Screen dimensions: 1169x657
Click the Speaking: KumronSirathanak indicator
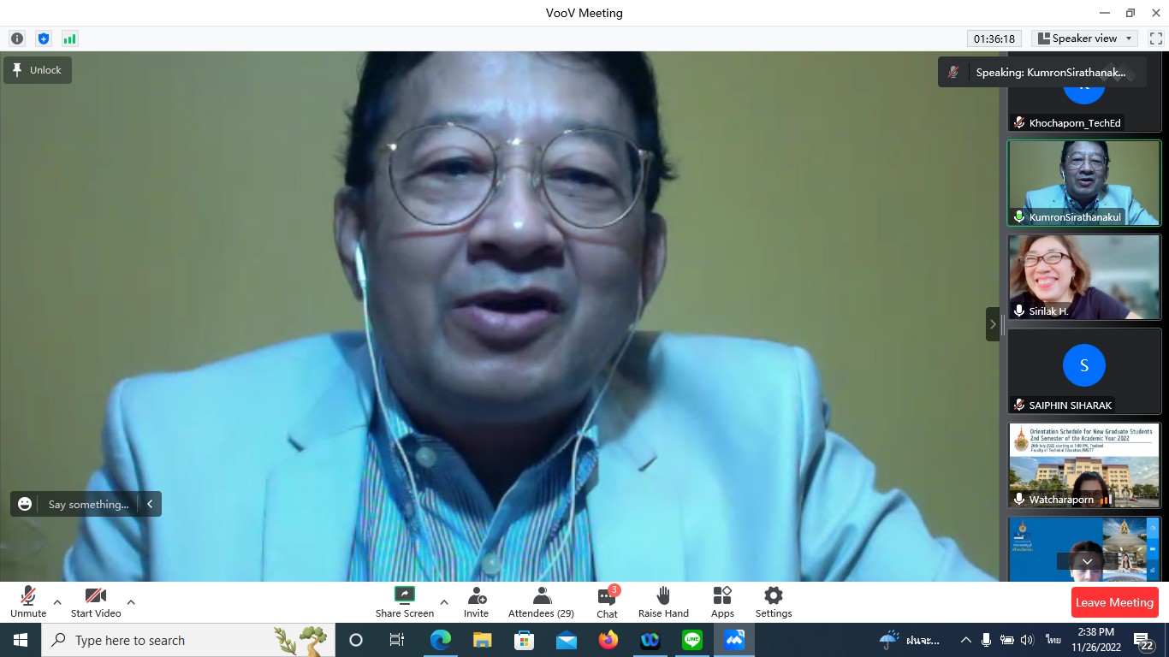point(1041,73)
